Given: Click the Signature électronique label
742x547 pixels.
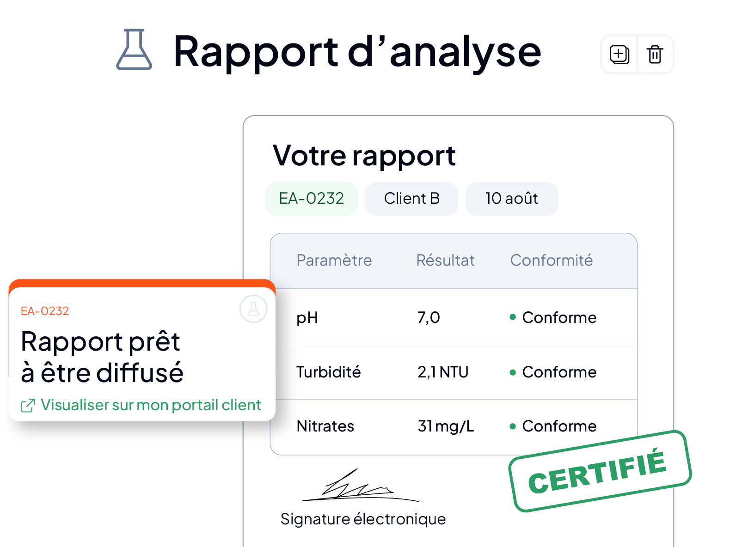Looking at the screenshot, I should tap(363, 519).
